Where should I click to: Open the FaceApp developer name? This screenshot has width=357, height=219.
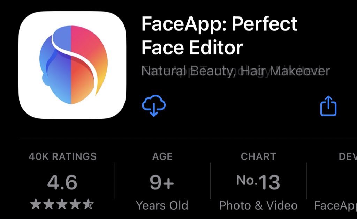tap(336, 205)
